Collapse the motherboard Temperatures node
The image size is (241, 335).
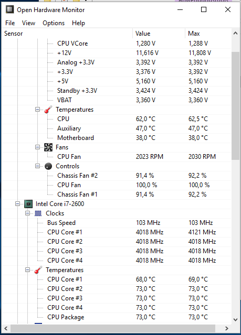click(37, 110)
